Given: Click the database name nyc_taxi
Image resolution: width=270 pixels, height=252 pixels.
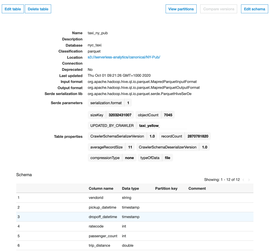Looking at the screenshot, I should [x=95, y=45].
